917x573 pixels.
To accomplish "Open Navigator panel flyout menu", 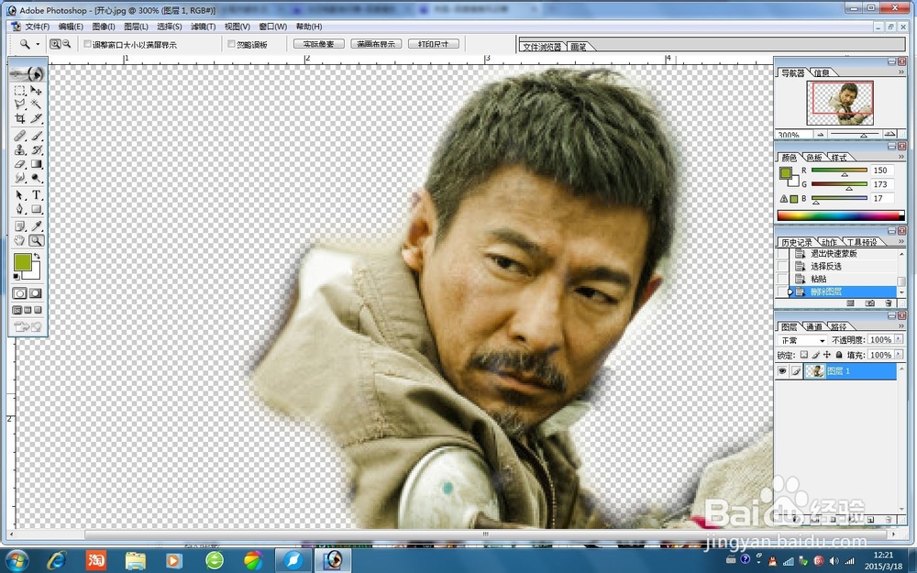I will tap(901, 72).
